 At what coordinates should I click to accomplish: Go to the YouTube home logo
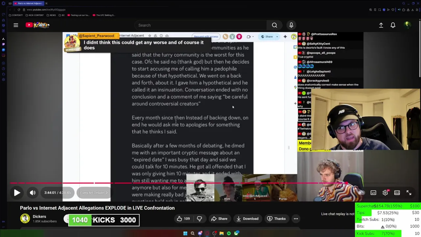pyautogui.click(x=37, y=25)
